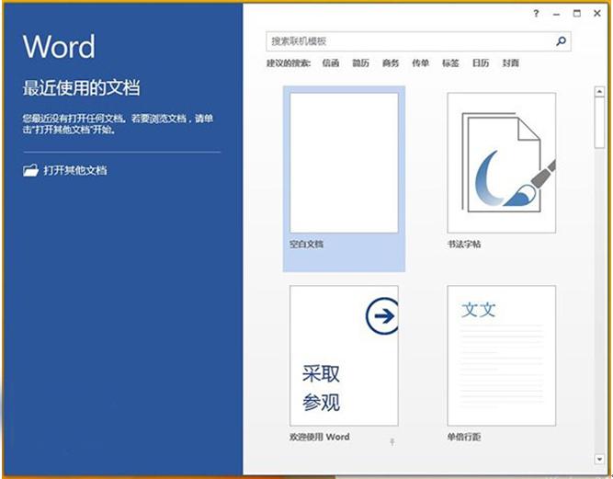Click the search magnifier icon
The width and height of the screenshot is (613, 479).
(560, 41)
